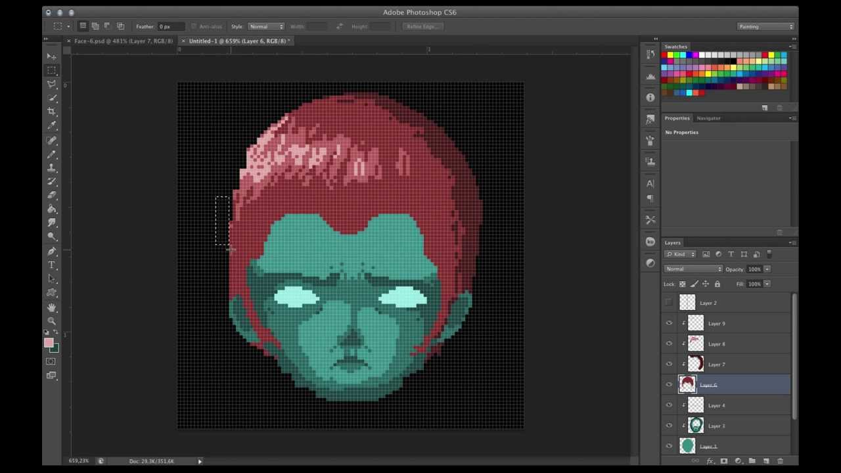Viewport: 841px width, 473px height.
Task: Click the Swatches panel tab
Action: click(x=675, y=47)
